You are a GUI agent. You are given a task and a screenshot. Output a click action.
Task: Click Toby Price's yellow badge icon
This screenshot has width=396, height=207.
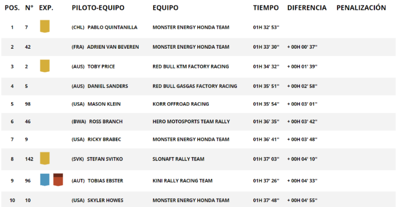coord(45,66)
